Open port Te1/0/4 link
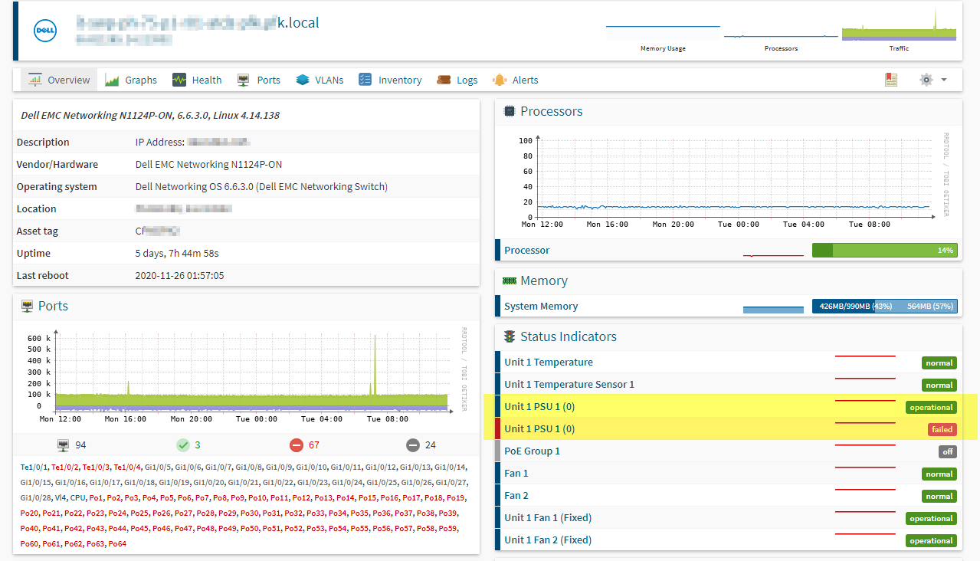Viewport: 980px width, 561px height. [126, 467]
